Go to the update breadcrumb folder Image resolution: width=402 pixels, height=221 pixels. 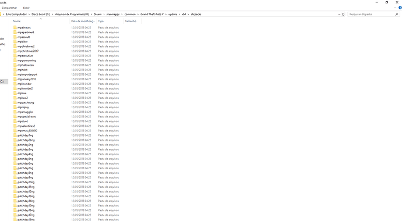tap(172, 15)
